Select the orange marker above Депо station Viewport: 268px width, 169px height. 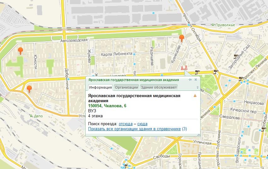pos(29,89)
